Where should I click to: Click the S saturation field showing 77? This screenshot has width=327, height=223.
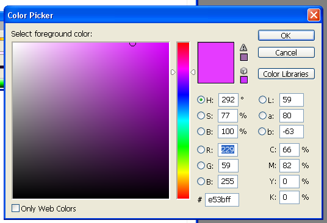click(228, 116)
